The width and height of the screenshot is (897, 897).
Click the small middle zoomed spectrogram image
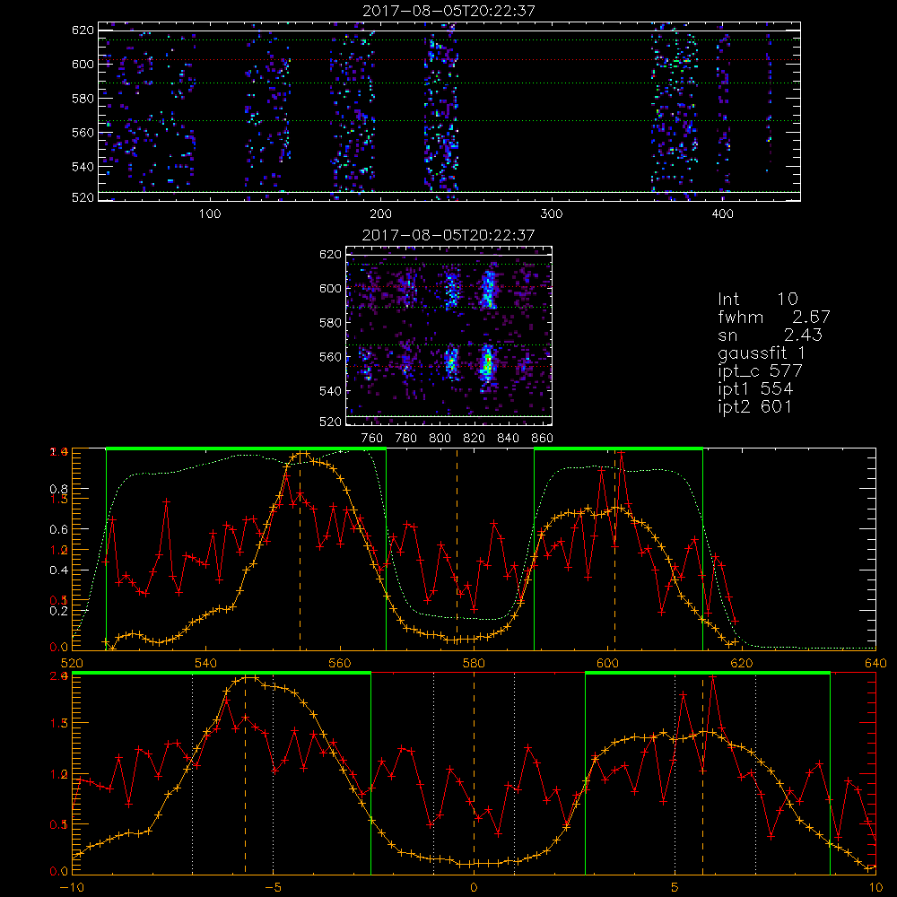point(449,336)
